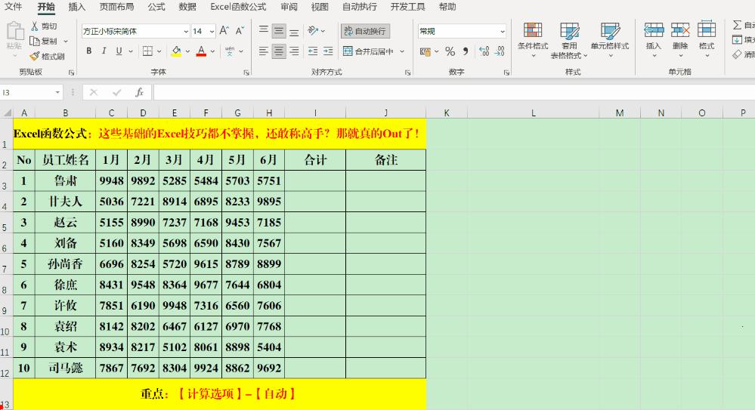Viewport: 755px width, 410px height.
Task: Click the Copy (复制) icon
Action: [x=35, y=41]
